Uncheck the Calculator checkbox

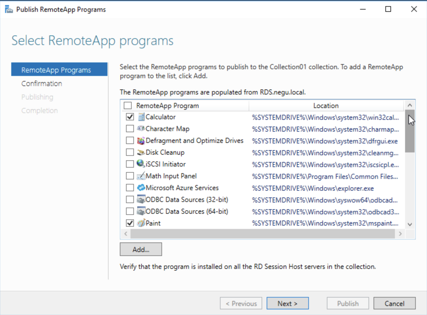coord(130,117)
